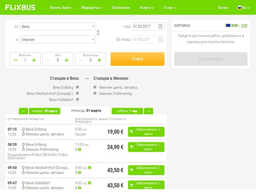
Task: Click the FlixBus logo
Action: (20, 7)
